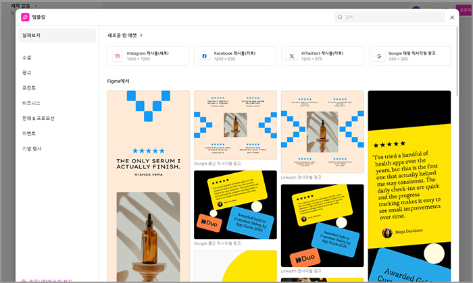Viewport: 473px width, 283px height.
Task: Create an X(Twitter) 게시물(가로) asset
Action: [322, 56]
